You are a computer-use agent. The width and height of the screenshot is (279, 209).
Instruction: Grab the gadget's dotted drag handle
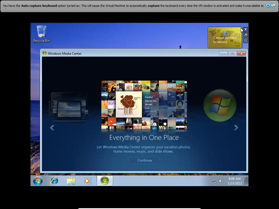[245, 41]
